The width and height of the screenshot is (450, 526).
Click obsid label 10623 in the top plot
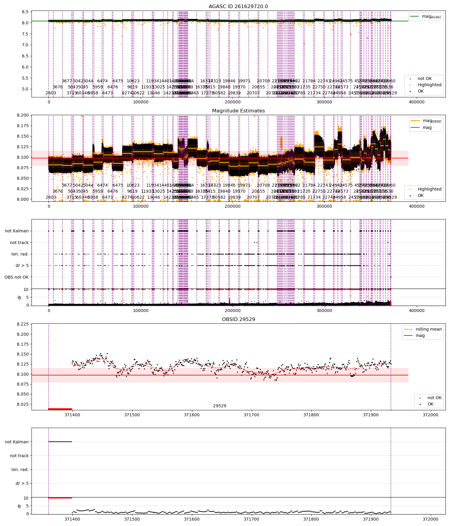pyautogui.click(x=133, y=81)
